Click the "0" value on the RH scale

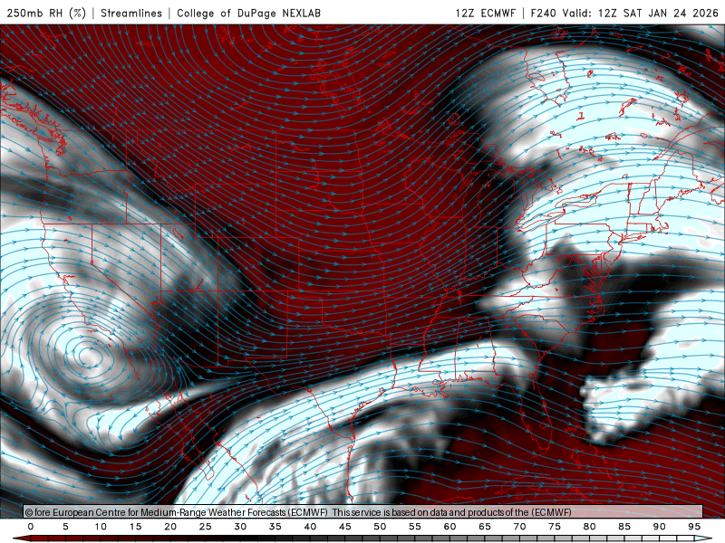pyautogui.click(x=31, y=527)
